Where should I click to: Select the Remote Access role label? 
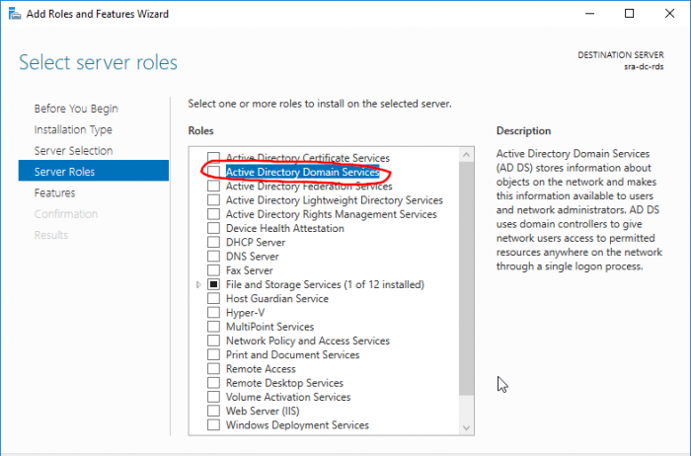(261, 369)
